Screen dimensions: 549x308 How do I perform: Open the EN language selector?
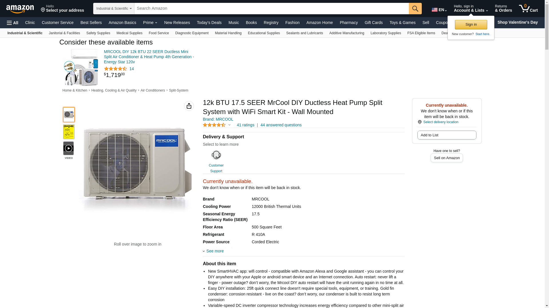pos(439,10)
